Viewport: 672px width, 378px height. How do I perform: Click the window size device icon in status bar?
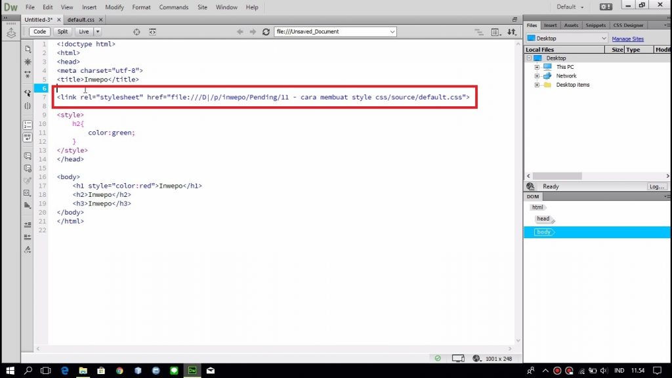coord(457,358)
